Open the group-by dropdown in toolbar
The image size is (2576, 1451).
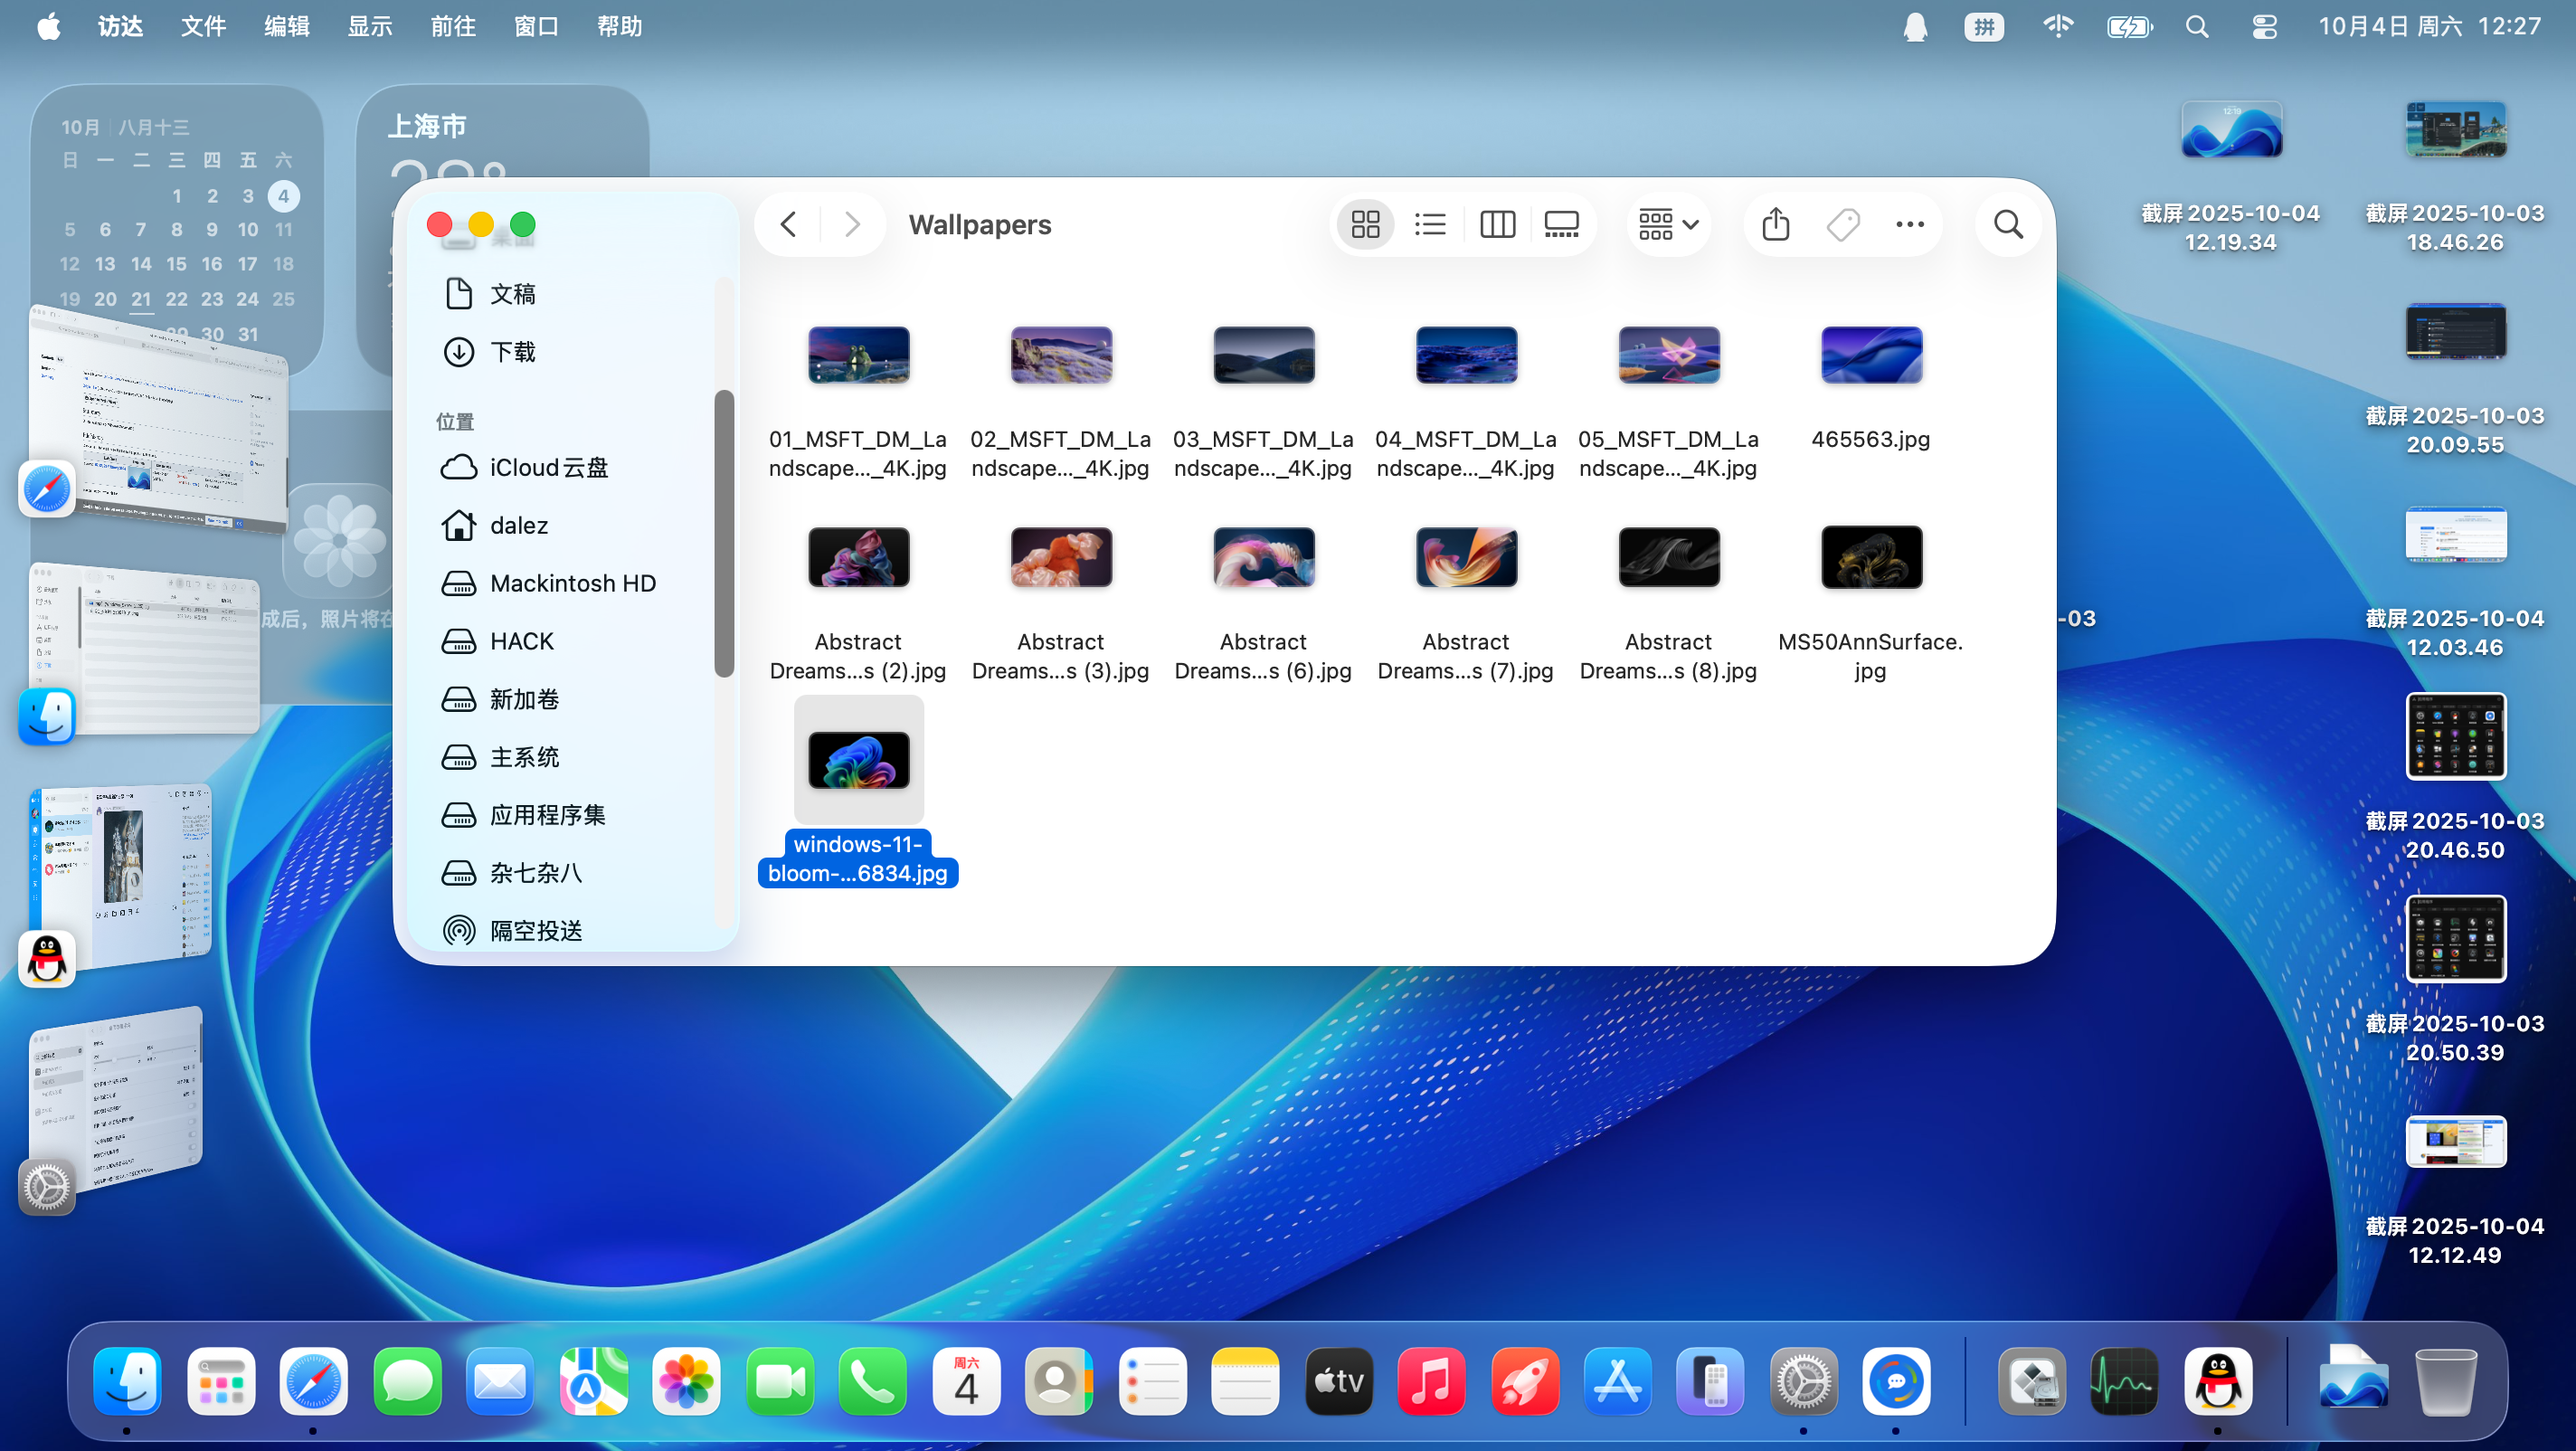1668,224
